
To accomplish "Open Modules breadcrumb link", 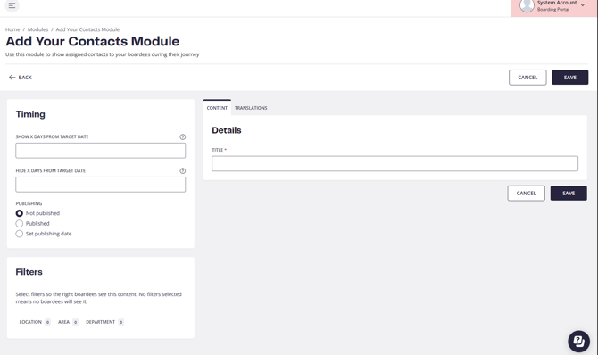I will coord(37,29).
